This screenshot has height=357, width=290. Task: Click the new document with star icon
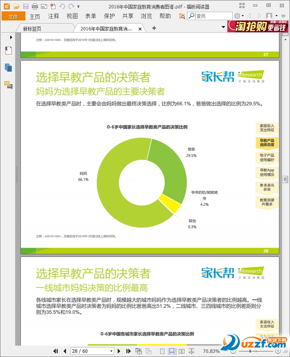click(x=53, y=6)
